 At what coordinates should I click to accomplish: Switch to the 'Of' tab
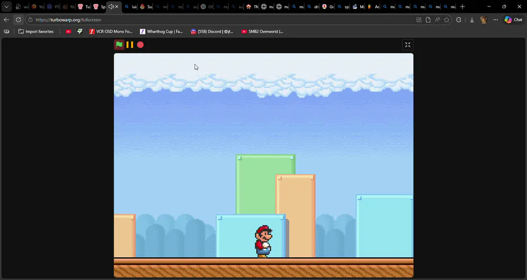(207, 6)
